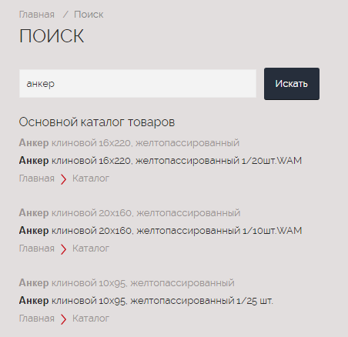Open Каталог under the 20х160 anchor result

click(91, 249)
